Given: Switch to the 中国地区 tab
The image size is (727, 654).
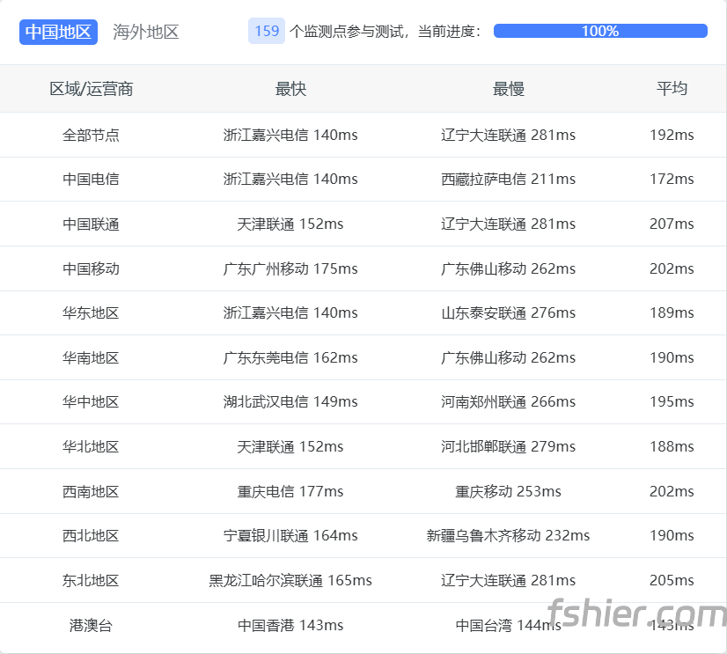Looking at the screenshot, I should click(58, 32).
